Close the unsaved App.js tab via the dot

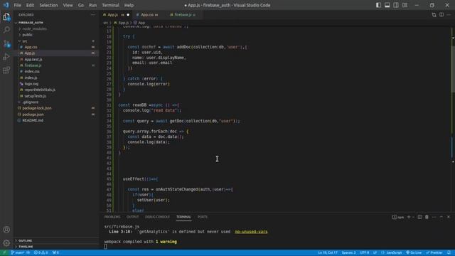[x=128, y=15]
